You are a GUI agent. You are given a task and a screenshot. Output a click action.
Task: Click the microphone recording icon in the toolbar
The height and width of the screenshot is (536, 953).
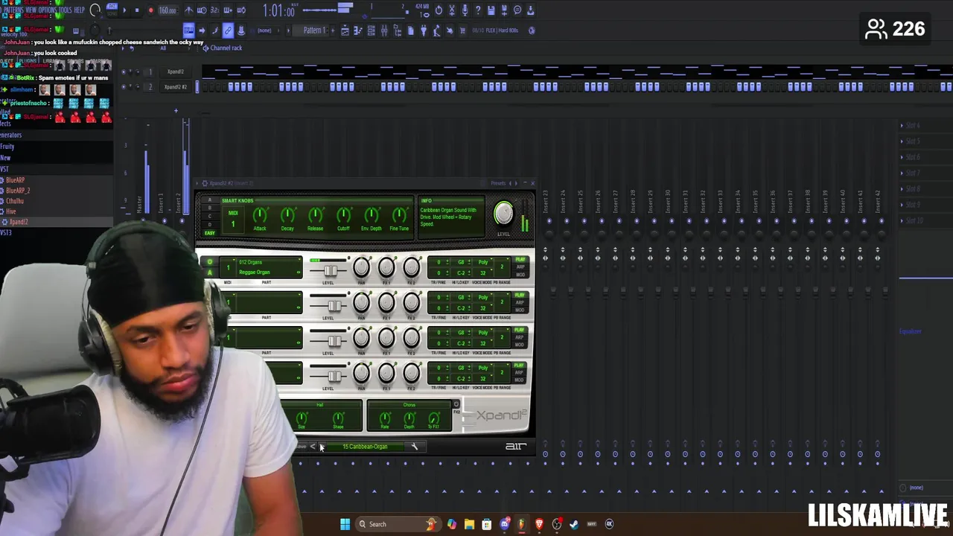pyautogui.click(x=465, y=10)
